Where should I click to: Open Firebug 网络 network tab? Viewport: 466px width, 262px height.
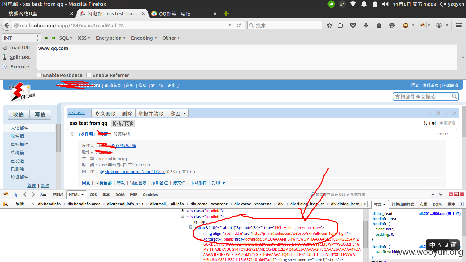point(134,194)
